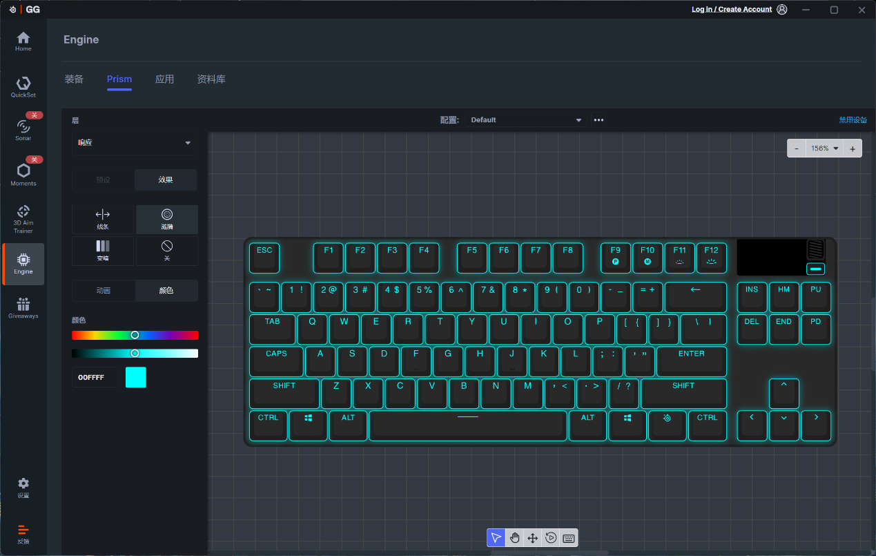Open the Default configuration dropdown
This screenshot has width=876, height=556.
click(525, 120)
